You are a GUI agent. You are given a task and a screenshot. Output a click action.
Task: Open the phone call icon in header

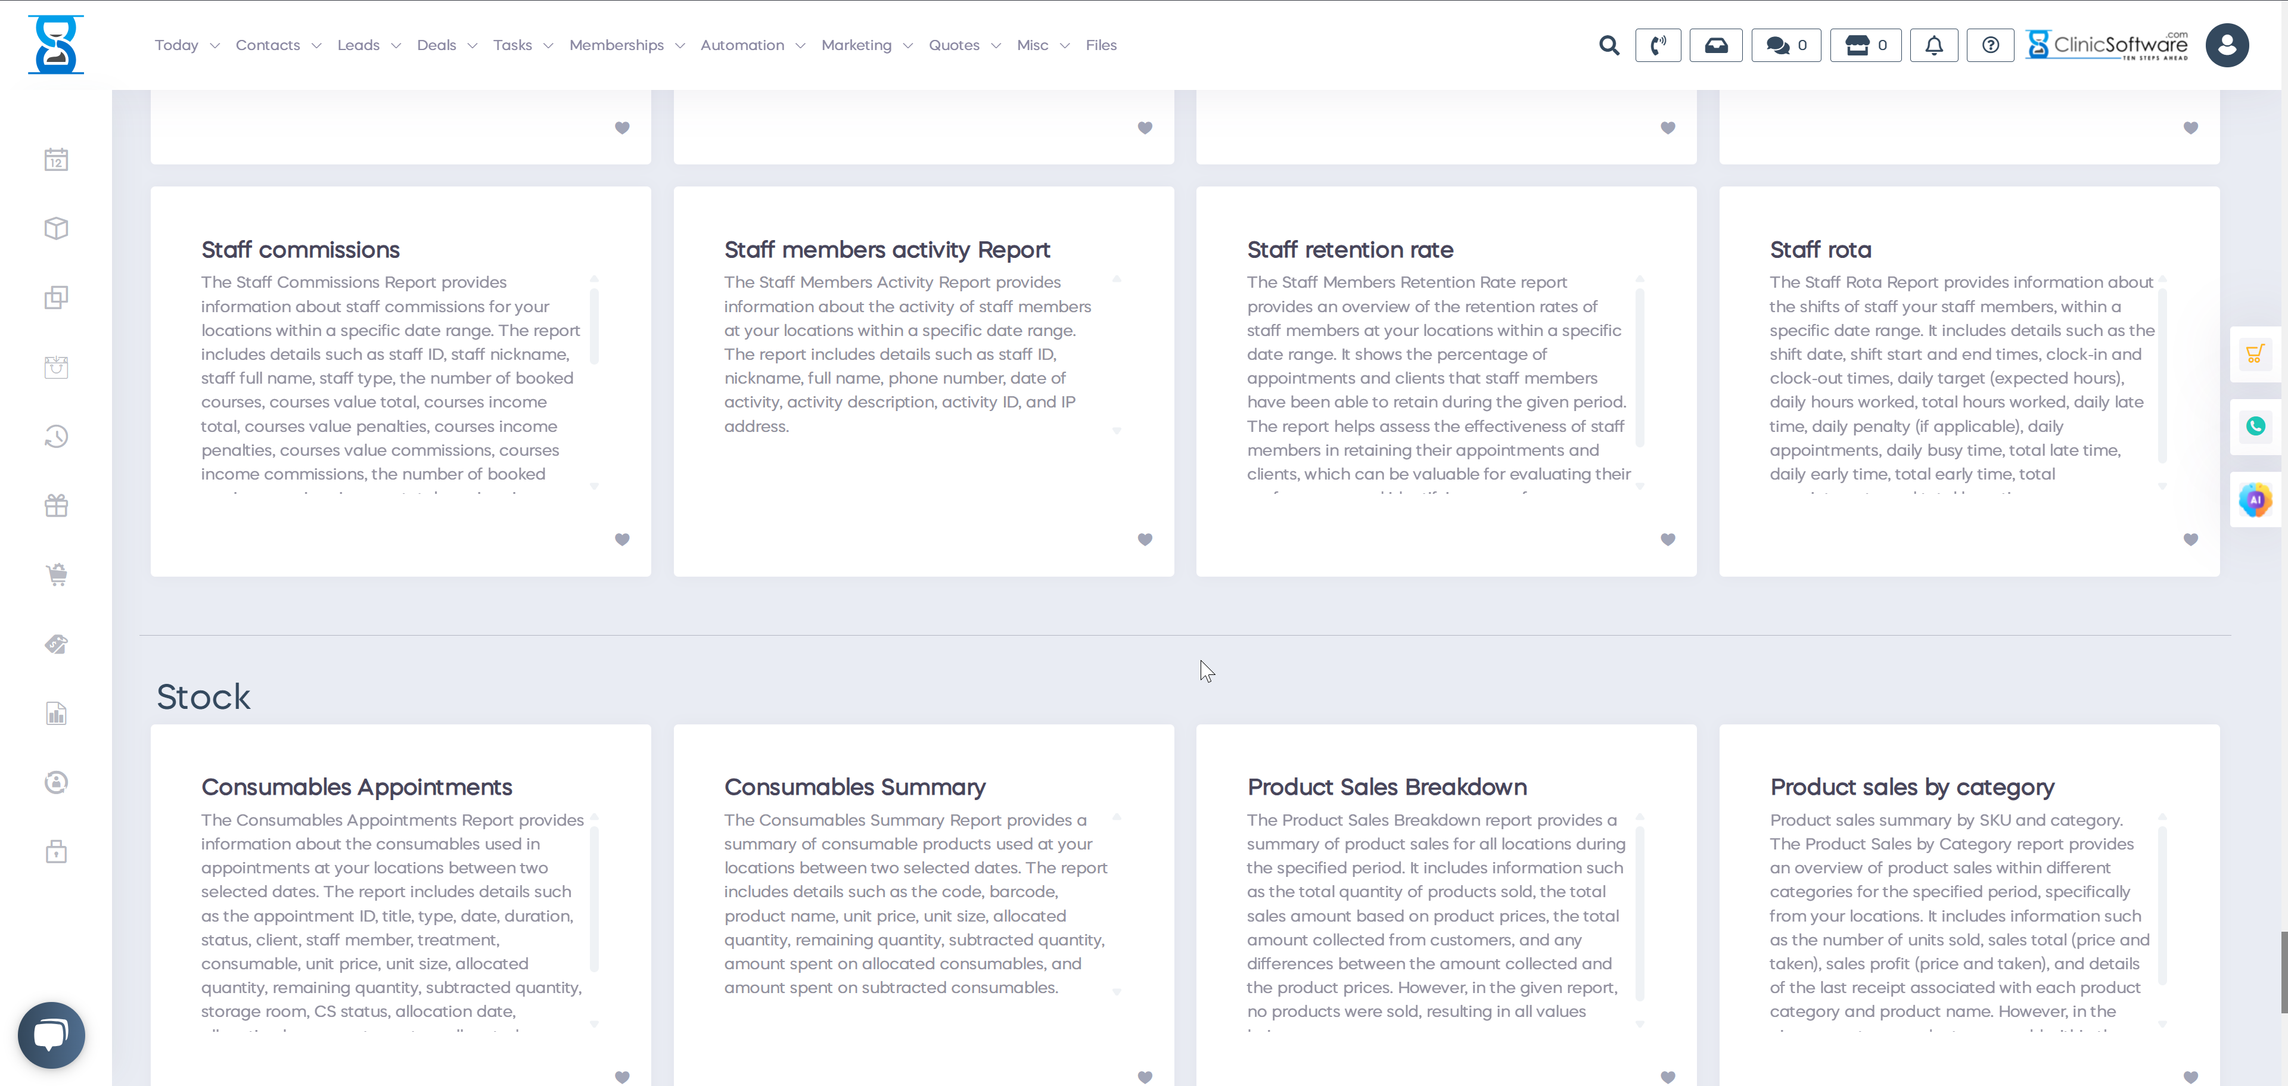1658,45
